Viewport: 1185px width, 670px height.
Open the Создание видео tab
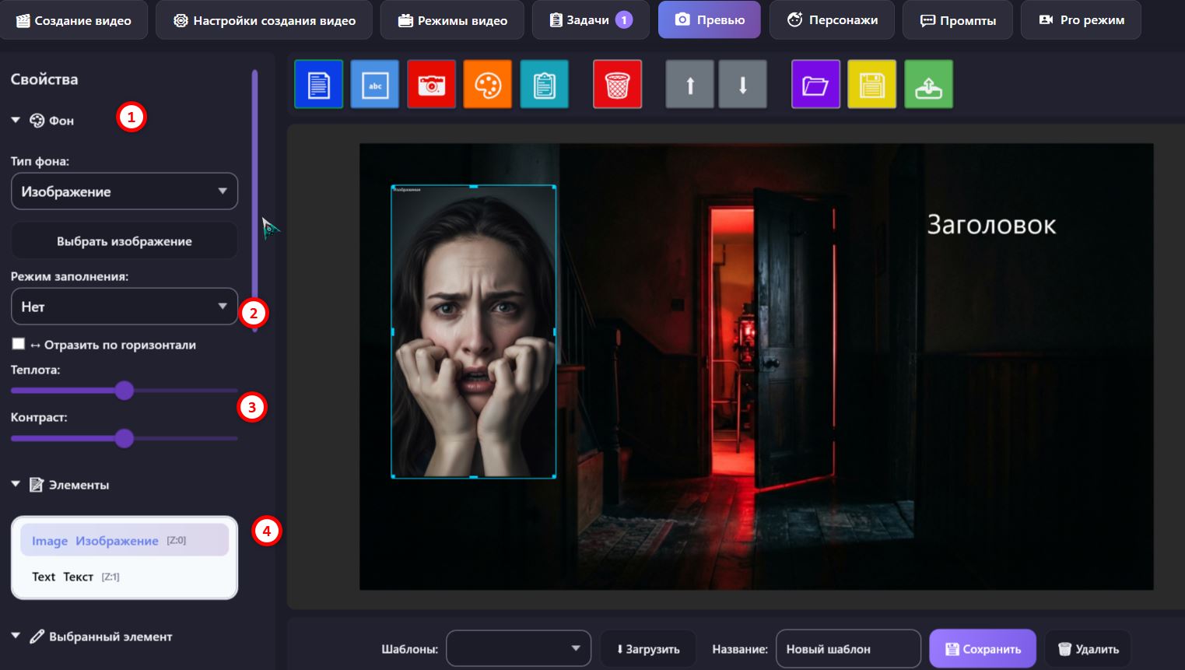tap(73, 20)
